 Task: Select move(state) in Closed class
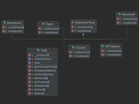tap(82, 56)
